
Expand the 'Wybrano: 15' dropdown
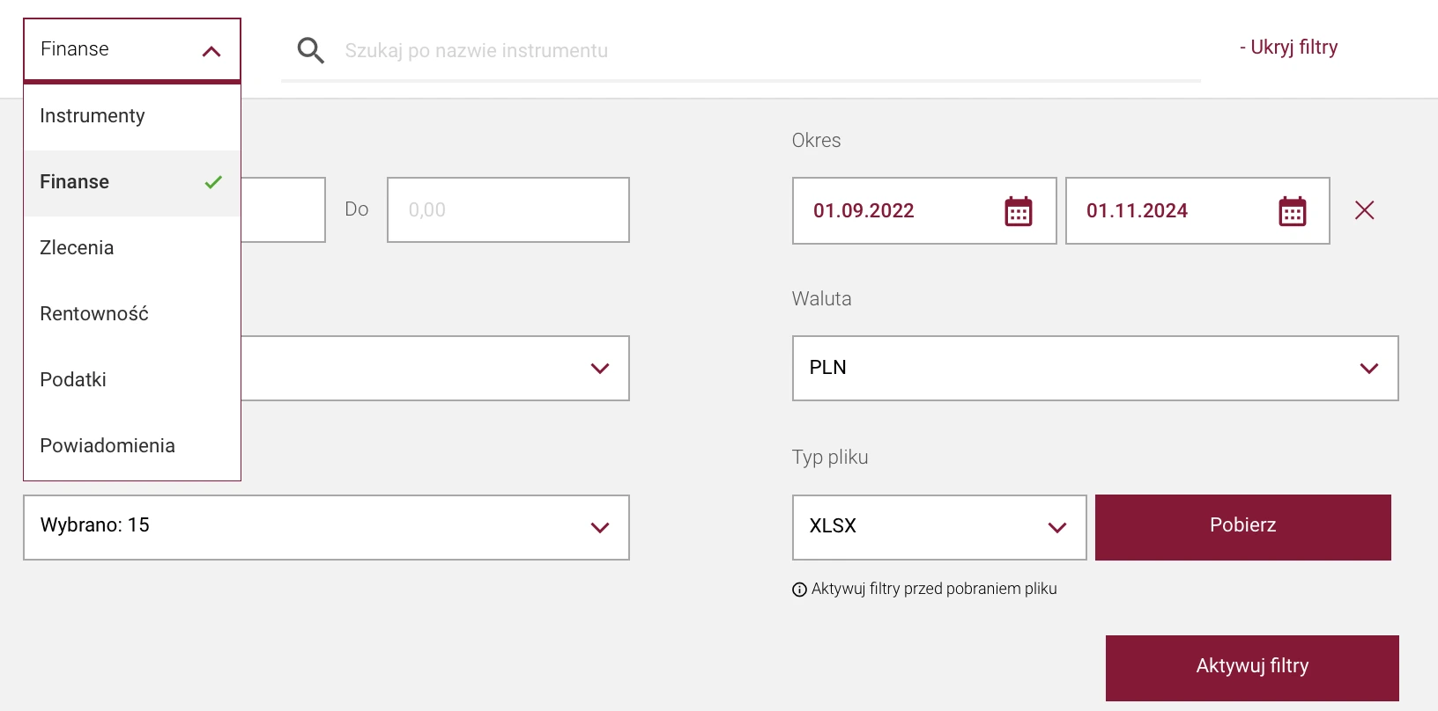599,527
